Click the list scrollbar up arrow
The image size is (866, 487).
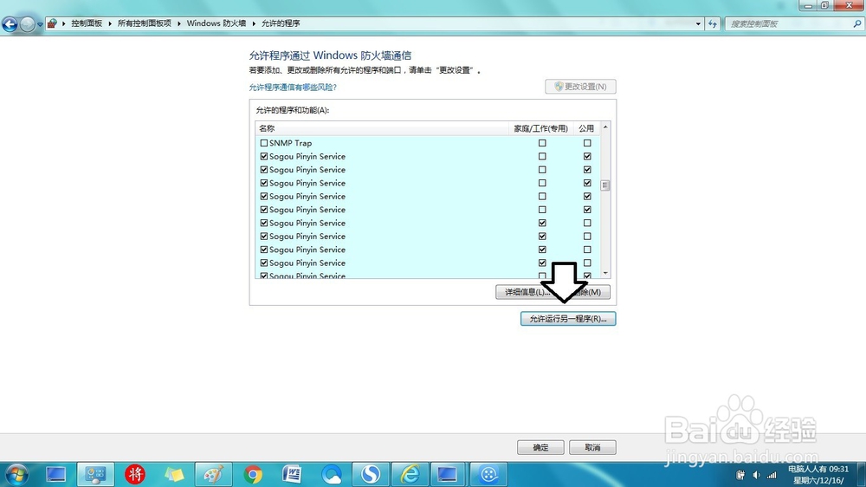605,127
